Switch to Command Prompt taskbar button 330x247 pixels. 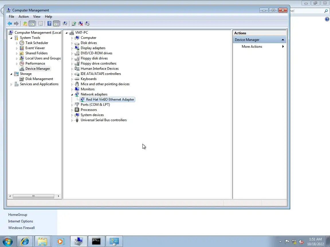(x=96, y=241)
